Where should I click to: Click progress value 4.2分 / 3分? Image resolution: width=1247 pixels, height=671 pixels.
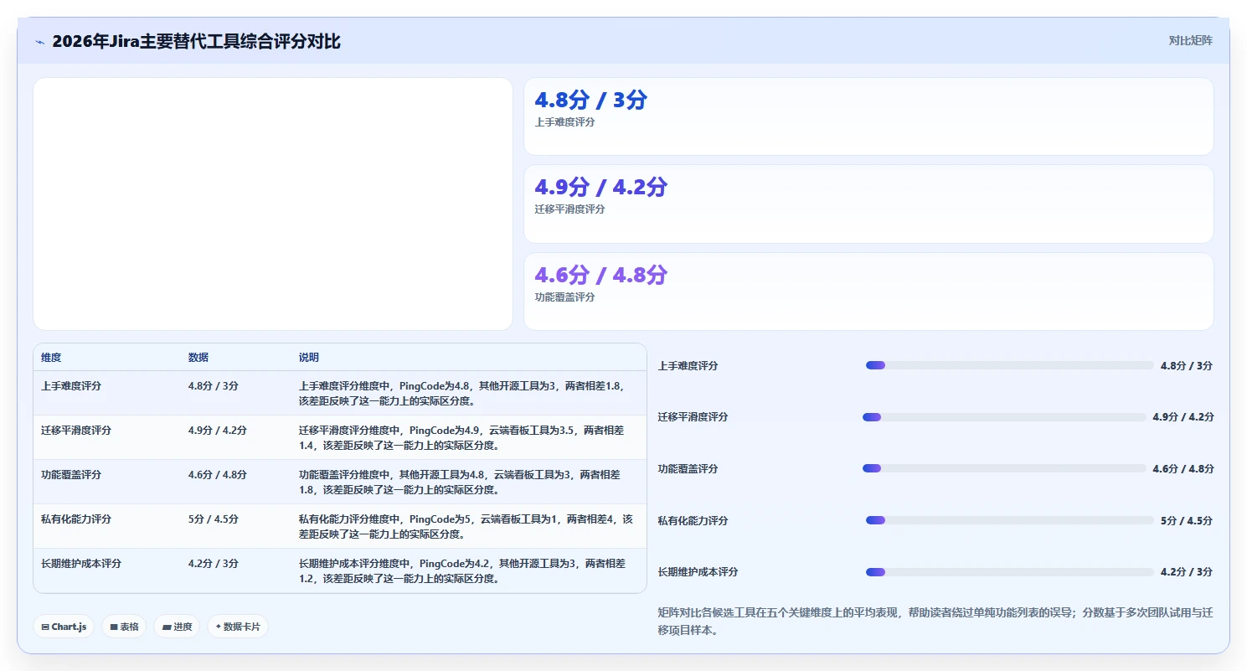click(1187, 572)
